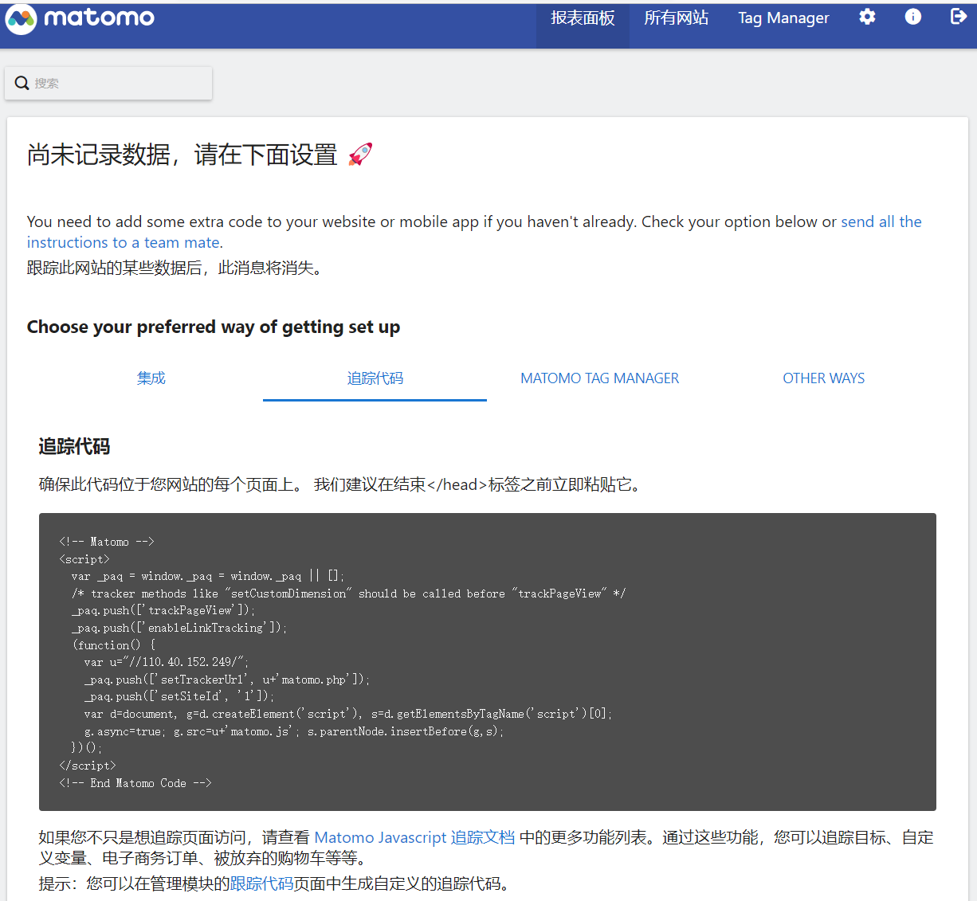The height and width of the screenshot is (901, 977).
Task: Click the sign out icon
Action: tap(959, 17)
